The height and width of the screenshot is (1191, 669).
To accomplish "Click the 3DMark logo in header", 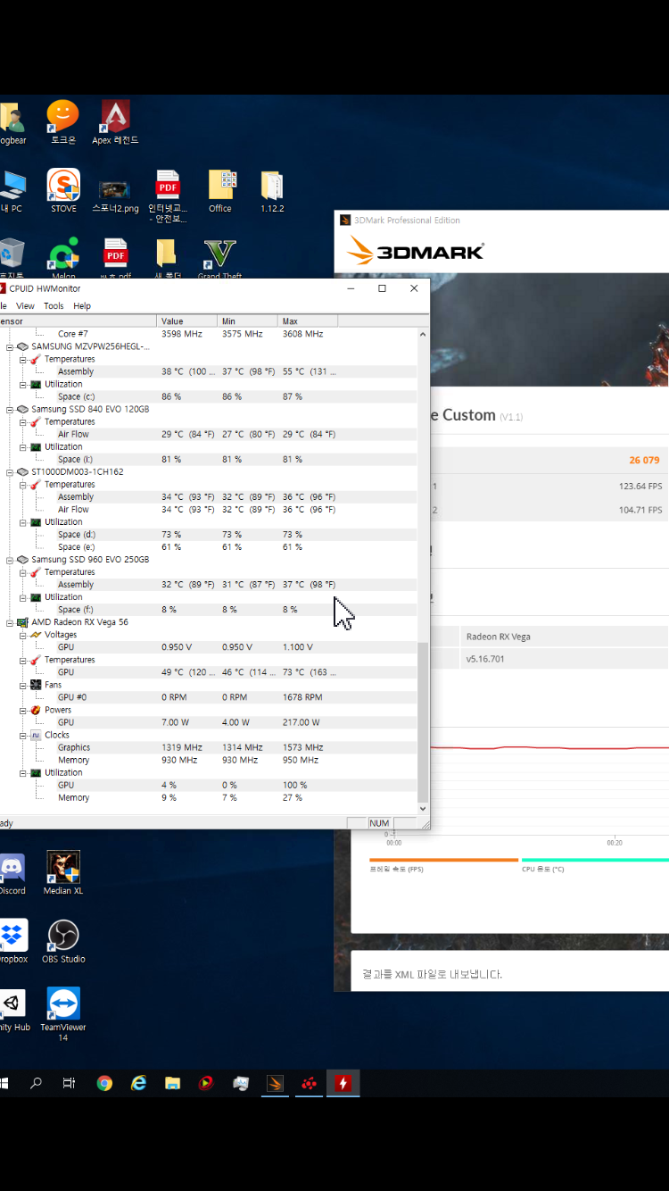I will (416, 251).
